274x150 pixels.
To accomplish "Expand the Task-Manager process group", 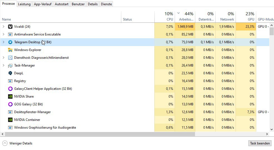I will (4, 65).
